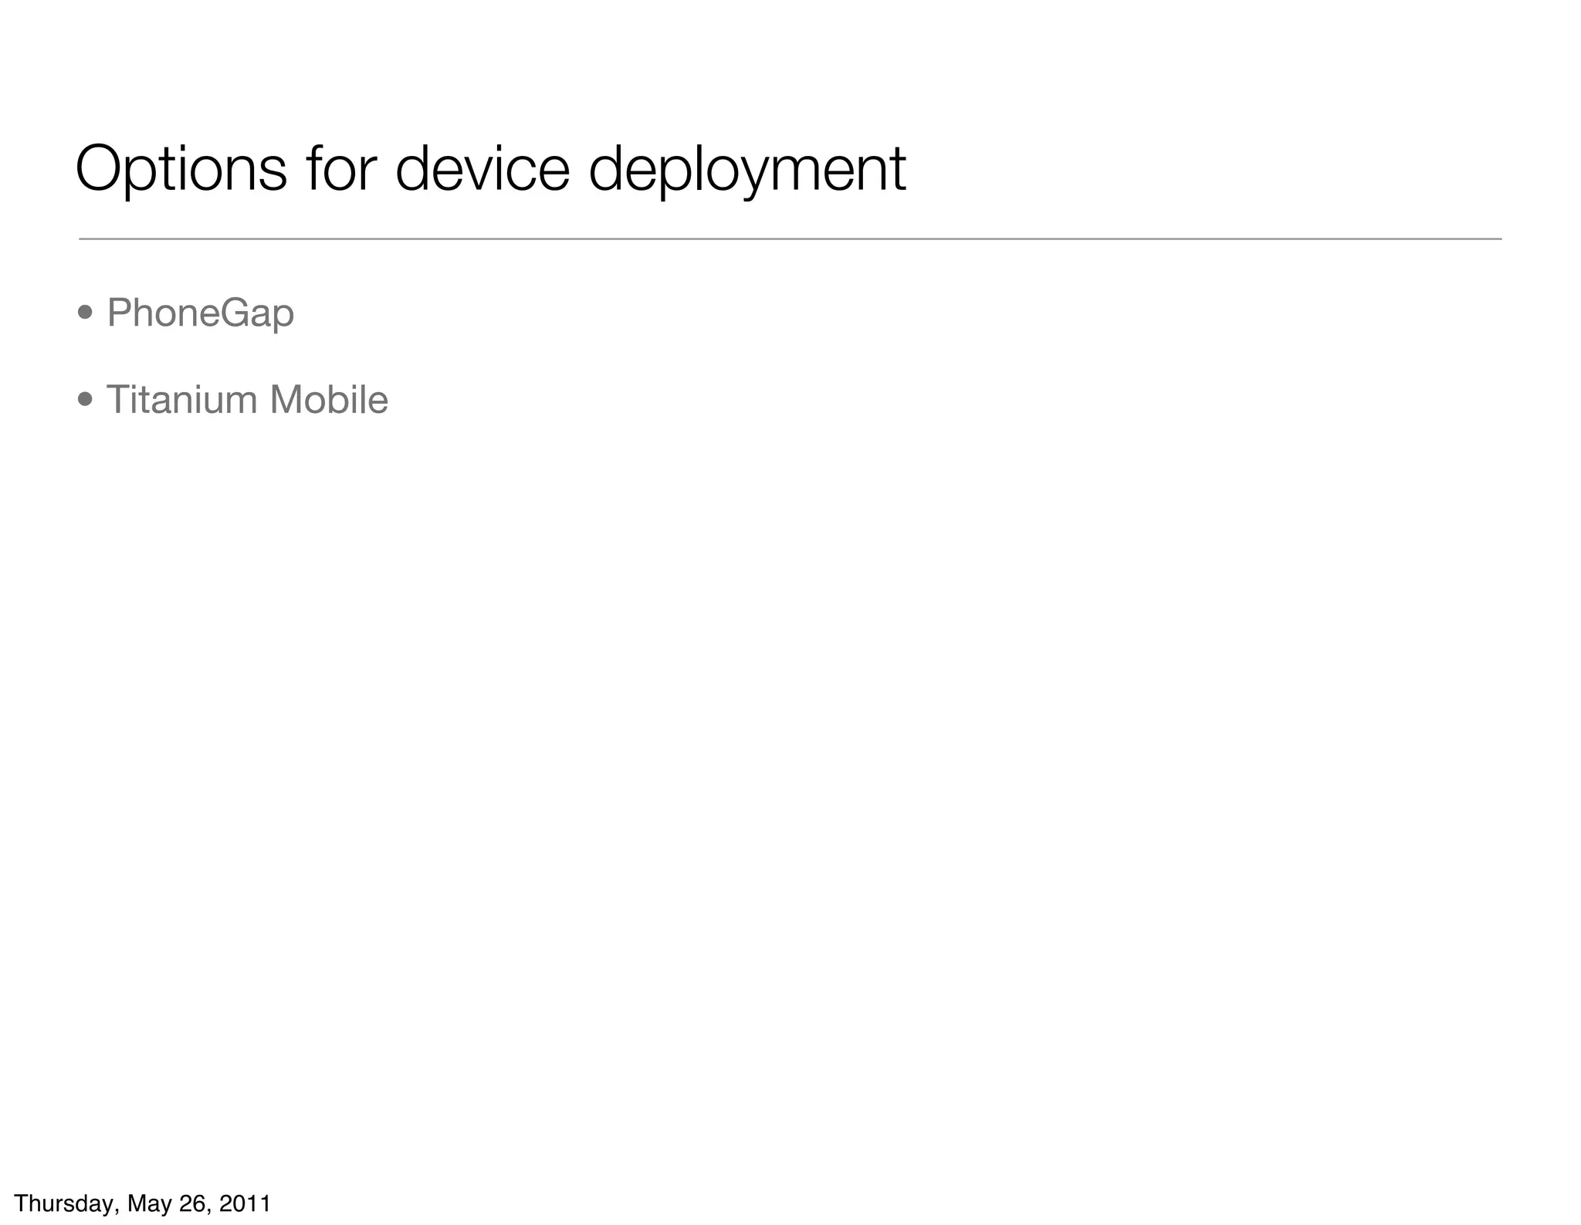Click the word "Options" in title

click(181, 169)
